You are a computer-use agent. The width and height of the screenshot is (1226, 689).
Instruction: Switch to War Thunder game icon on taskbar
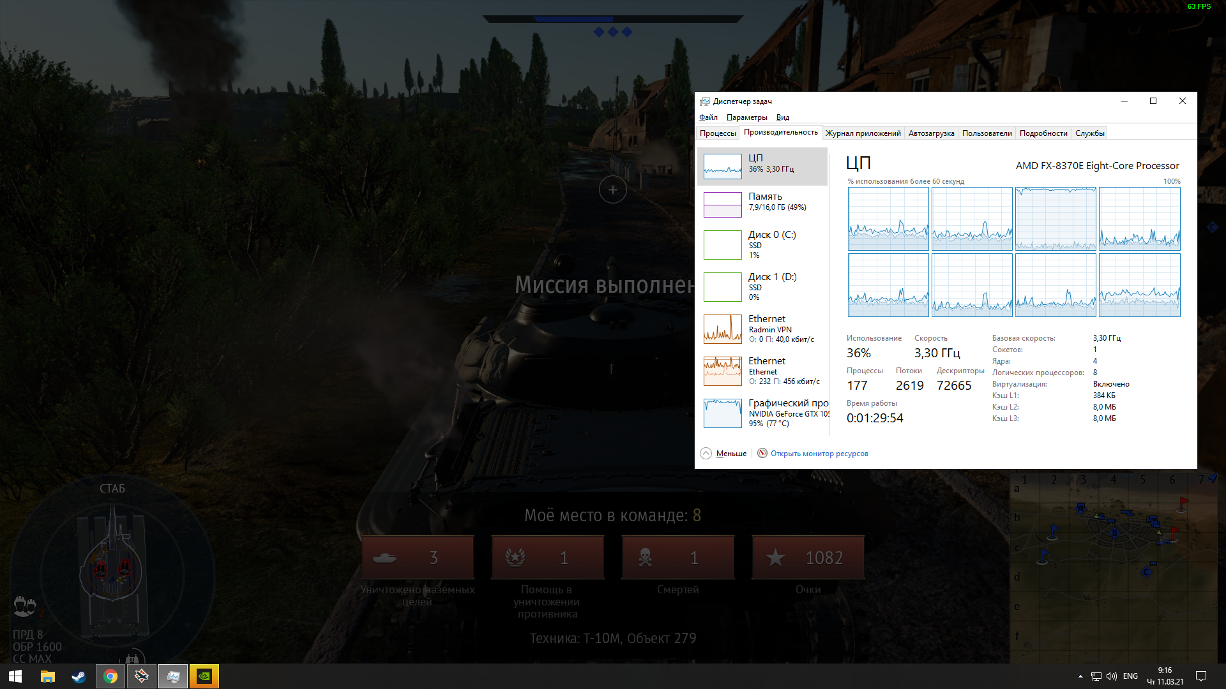click(142, 676)
